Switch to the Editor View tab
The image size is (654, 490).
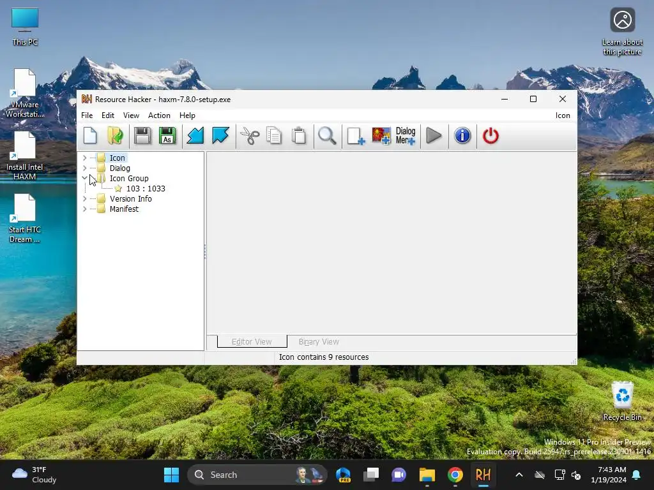252,342
